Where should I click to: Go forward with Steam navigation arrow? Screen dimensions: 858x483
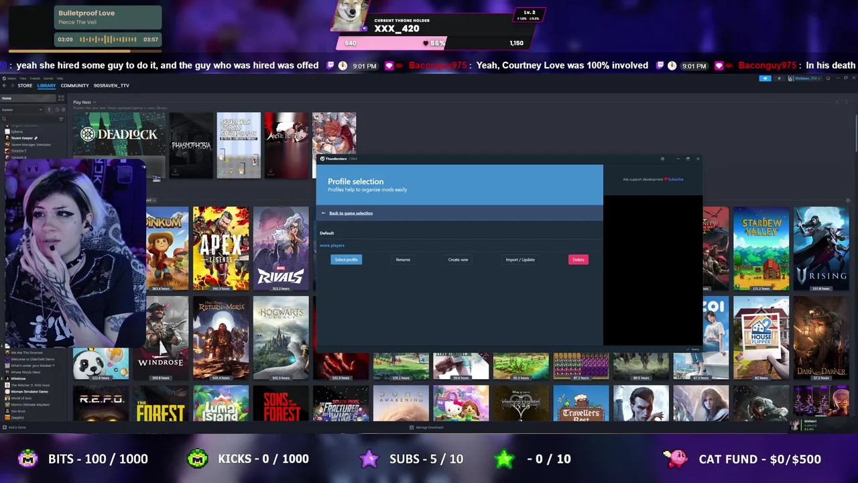click(x=12, y=86)
